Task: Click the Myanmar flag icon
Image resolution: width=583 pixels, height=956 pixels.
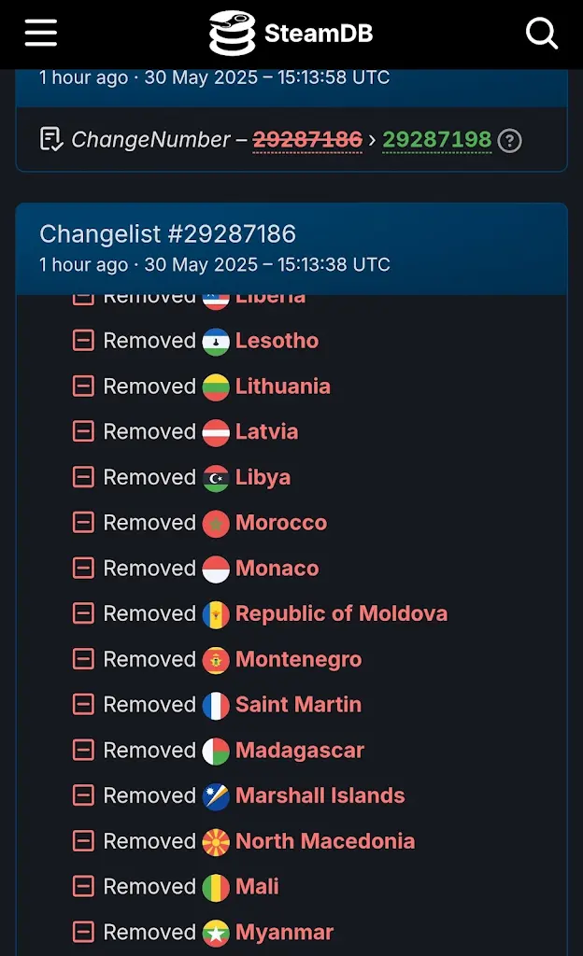Action: [x=216, y=933]
